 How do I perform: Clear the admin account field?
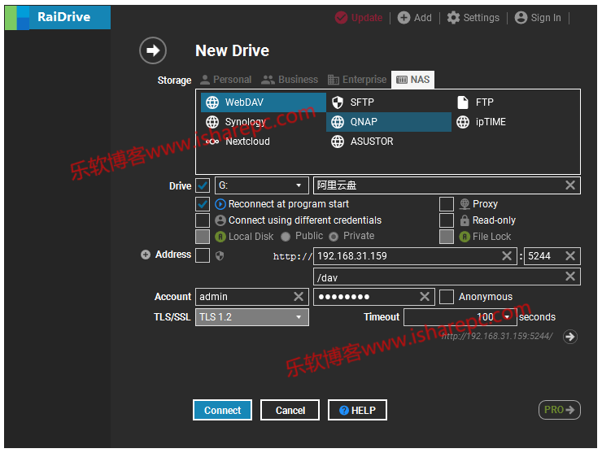click(299, 296)
